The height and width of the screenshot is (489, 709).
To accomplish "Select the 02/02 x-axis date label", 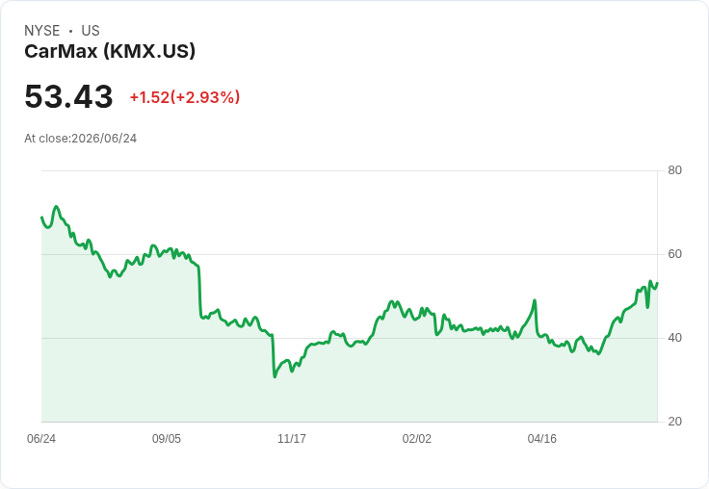I will pos(417,438).
